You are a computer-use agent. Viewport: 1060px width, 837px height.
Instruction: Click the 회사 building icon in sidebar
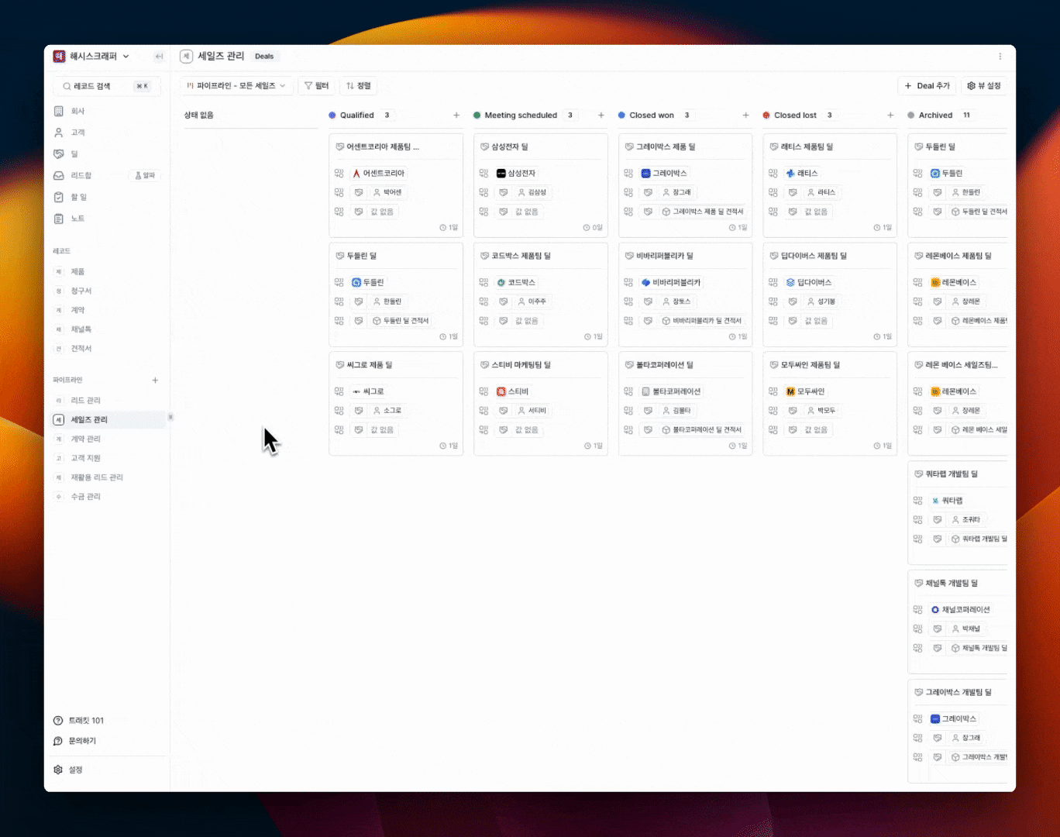click(x=59, y=112)
